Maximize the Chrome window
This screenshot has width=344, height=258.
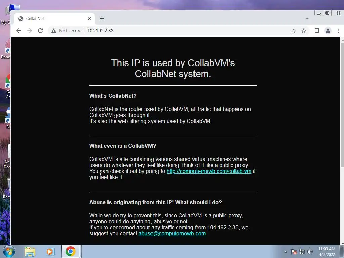pos(327,13)
